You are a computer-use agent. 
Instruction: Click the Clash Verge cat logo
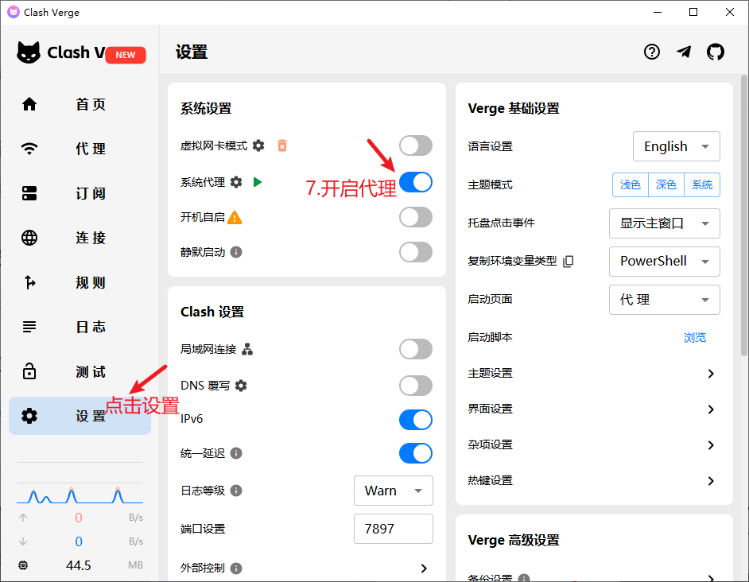point(29,52)
